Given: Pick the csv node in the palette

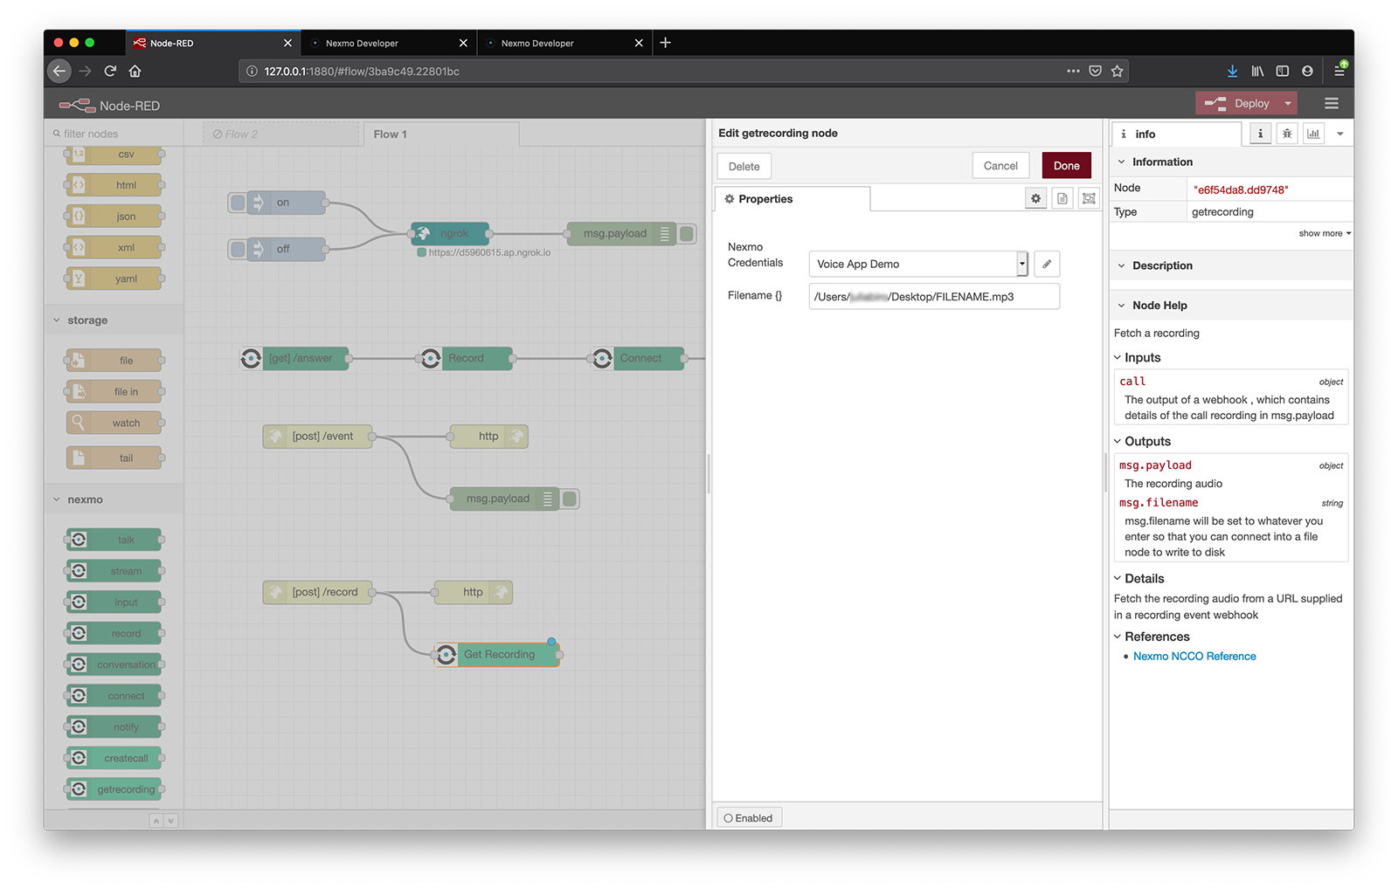Looking at the screenshot, I should click(x=114, y=155).
